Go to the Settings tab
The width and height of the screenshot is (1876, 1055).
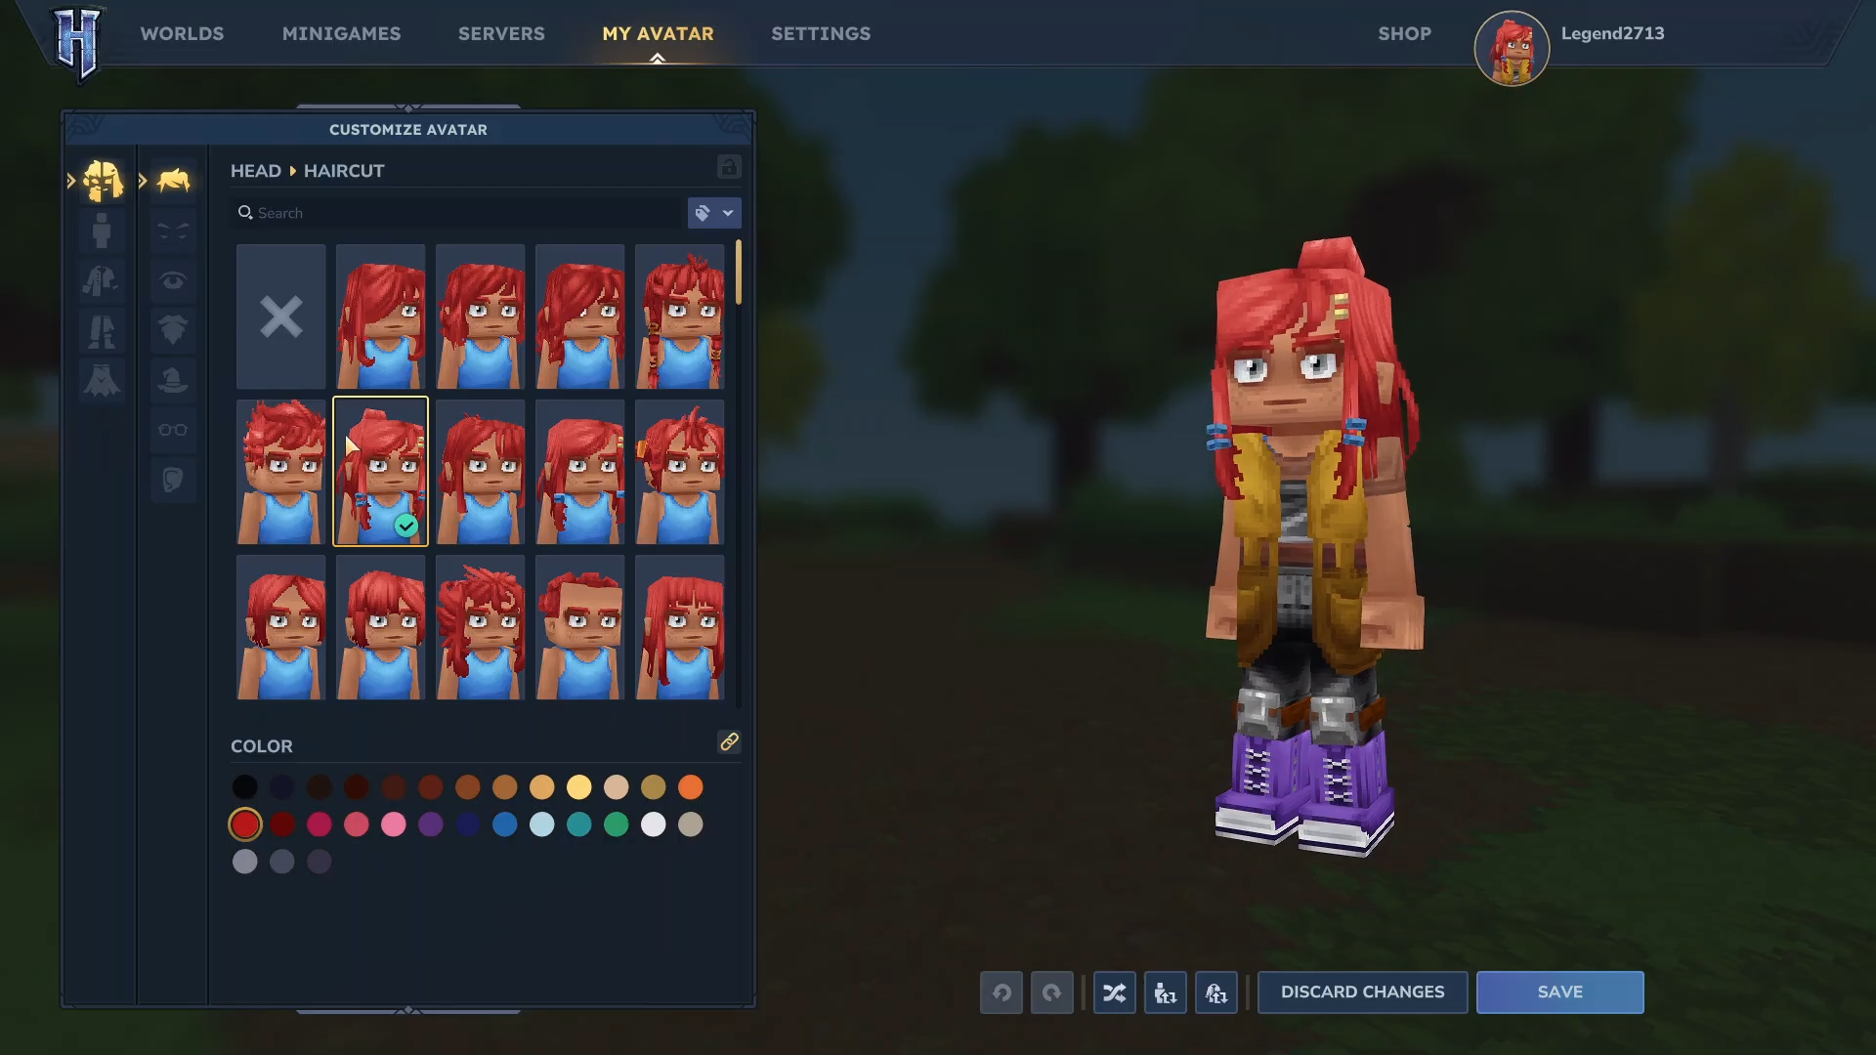[821, 33]
